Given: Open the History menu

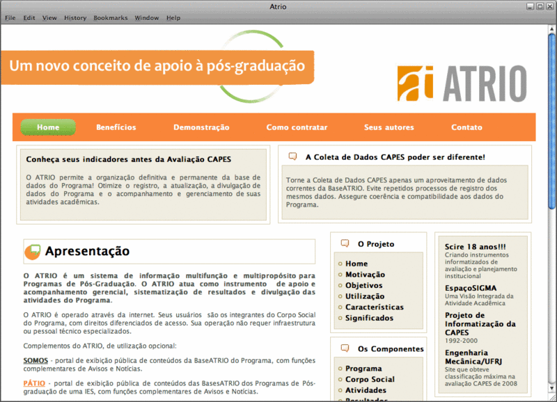Looking at the screenshot, I should pos(75,18).
